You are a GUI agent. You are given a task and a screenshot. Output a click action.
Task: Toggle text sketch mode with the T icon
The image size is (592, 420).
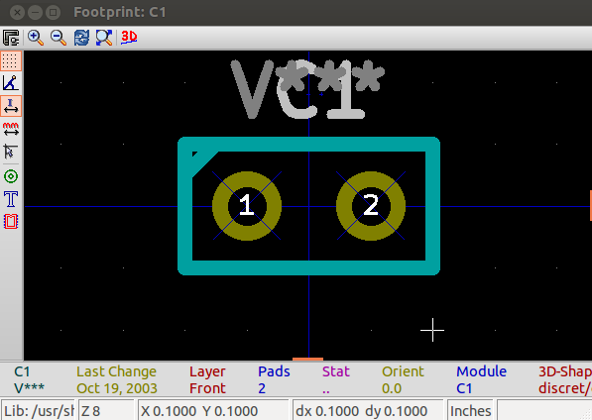click(11, 199)
